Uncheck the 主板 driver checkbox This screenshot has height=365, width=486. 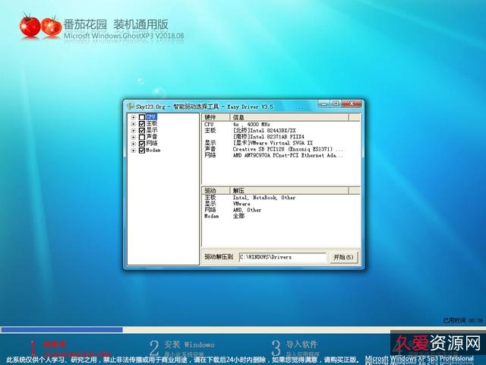click(142, 123)
